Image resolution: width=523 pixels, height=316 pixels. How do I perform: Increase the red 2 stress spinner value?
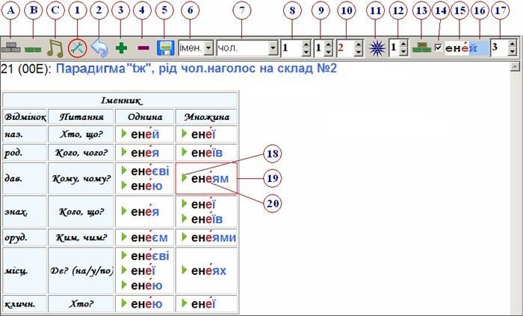click(x=359, y=45)
